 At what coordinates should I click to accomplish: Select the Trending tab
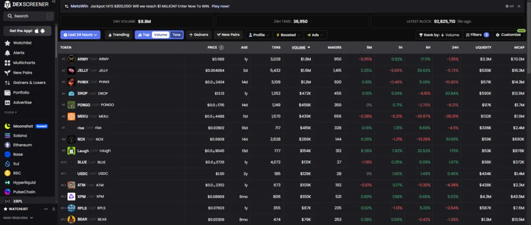point(119,35)
